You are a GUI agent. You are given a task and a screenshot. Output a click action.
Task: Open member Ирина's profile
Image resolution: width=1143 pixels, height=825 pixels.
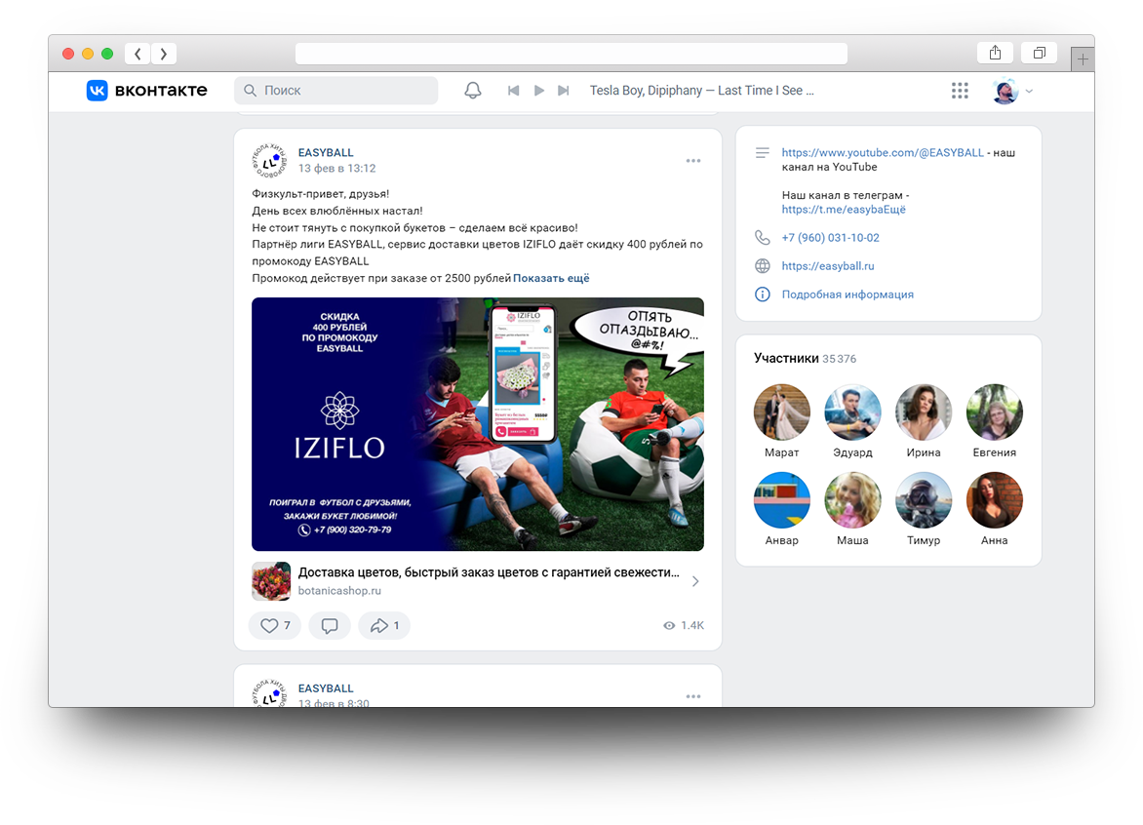pos(924,412)
